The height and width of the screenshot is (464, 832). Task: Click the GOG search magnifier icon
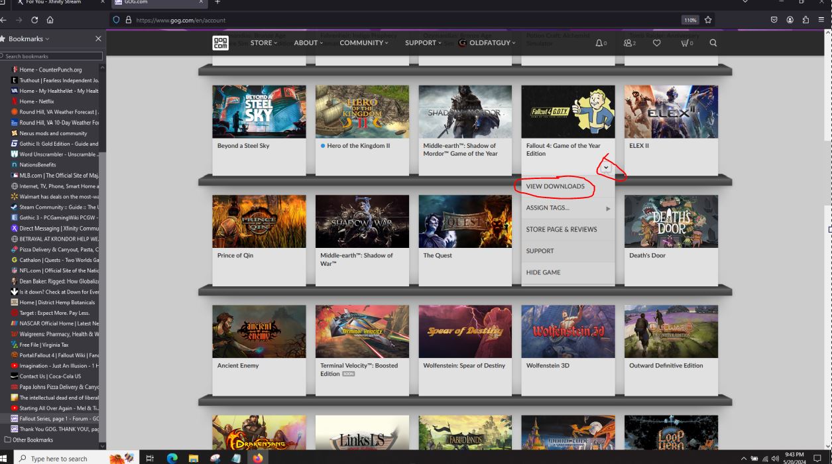pyautogui.click(x=713, y=43)
